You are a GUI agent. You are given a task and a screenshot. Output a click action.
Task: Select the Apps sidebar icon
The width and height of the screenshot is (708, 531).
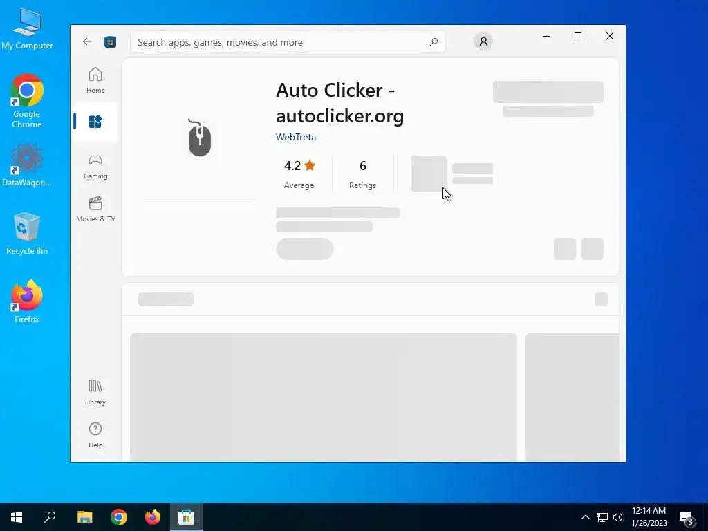pos(95,122)
